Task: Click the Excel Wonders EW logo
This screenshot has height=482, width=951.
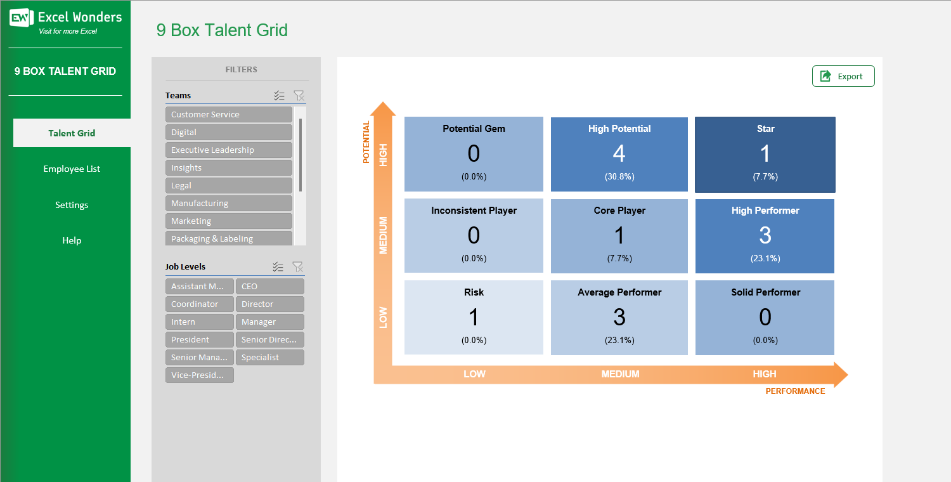Action: click(21, 17)
